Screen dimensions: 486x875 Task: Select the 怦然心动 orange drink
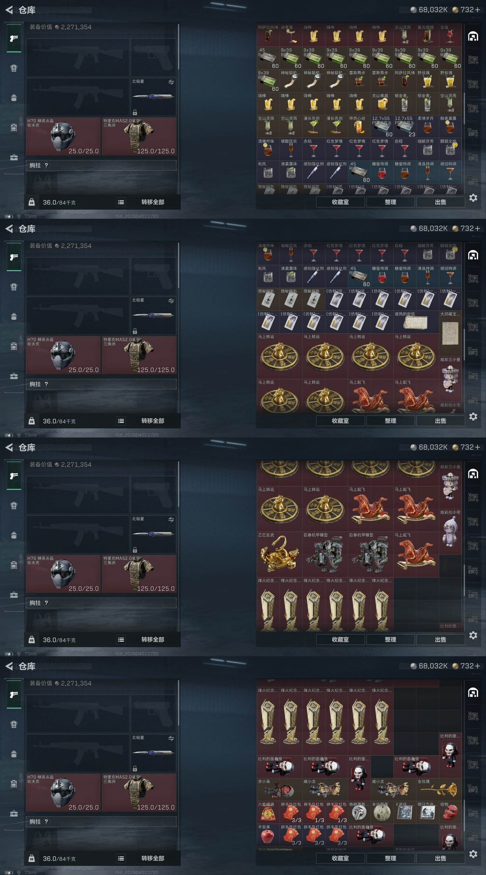coord(359,126)
